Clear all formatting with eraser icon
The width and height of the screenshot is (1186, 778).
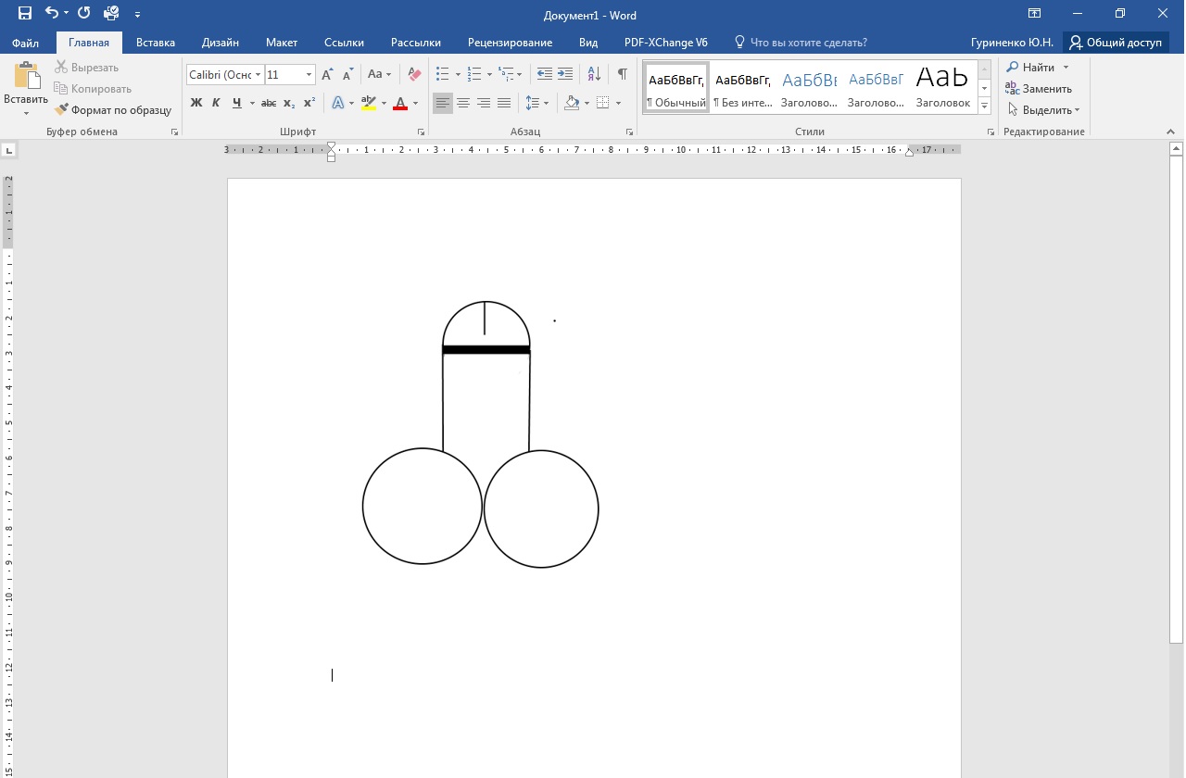414,75
